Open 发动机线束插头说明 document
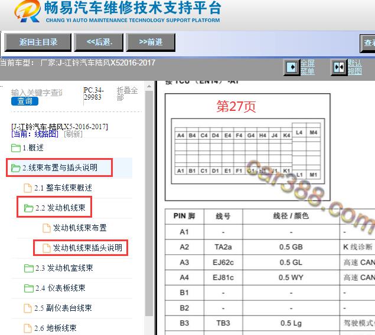The width and height of the screenshot is (375, 335). [x=87, y=248]
